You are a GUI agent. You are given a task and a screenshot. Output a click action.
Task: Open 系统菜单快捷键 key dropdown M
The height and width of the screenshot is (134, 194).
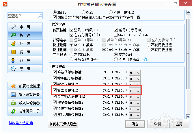tap(135, 73)
